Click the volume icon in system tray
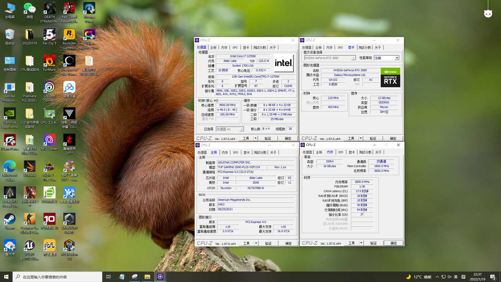 (x=450, y=277)
